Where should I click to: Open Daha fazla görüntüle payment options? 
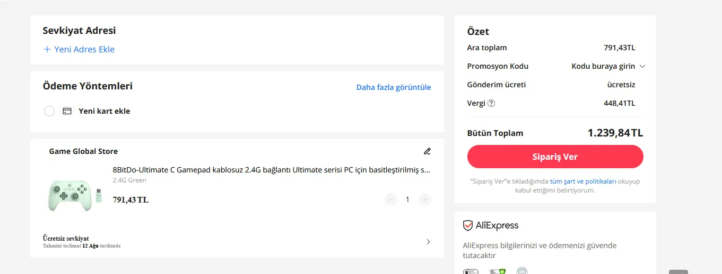click(394, 87)
